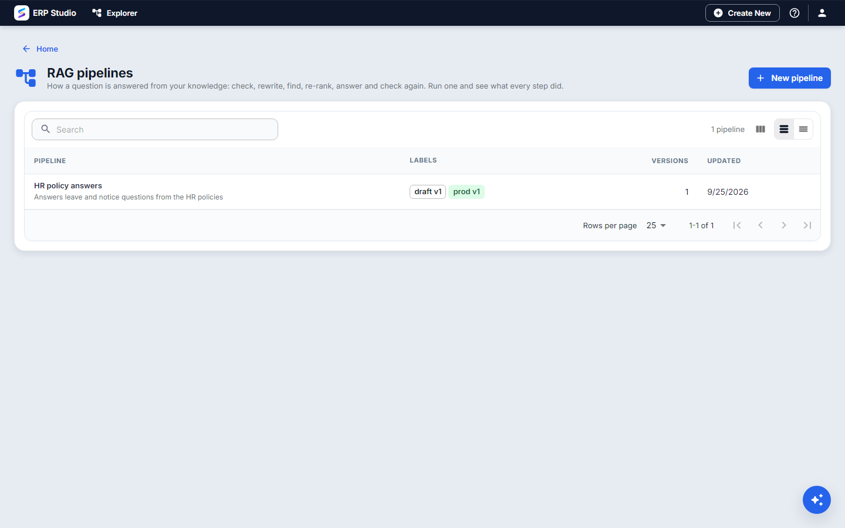Image resolution: width=845 pixels, height=528 pixels.
Task: Toggle the compact list density view
Action: [803, 129]
